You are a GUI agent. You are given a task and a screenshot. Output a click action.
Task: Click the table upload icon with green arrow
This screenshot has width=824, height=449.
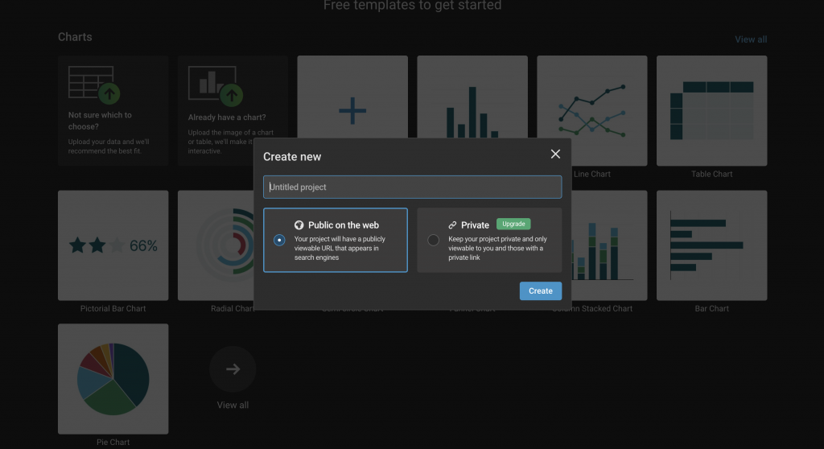coord(94,84)
